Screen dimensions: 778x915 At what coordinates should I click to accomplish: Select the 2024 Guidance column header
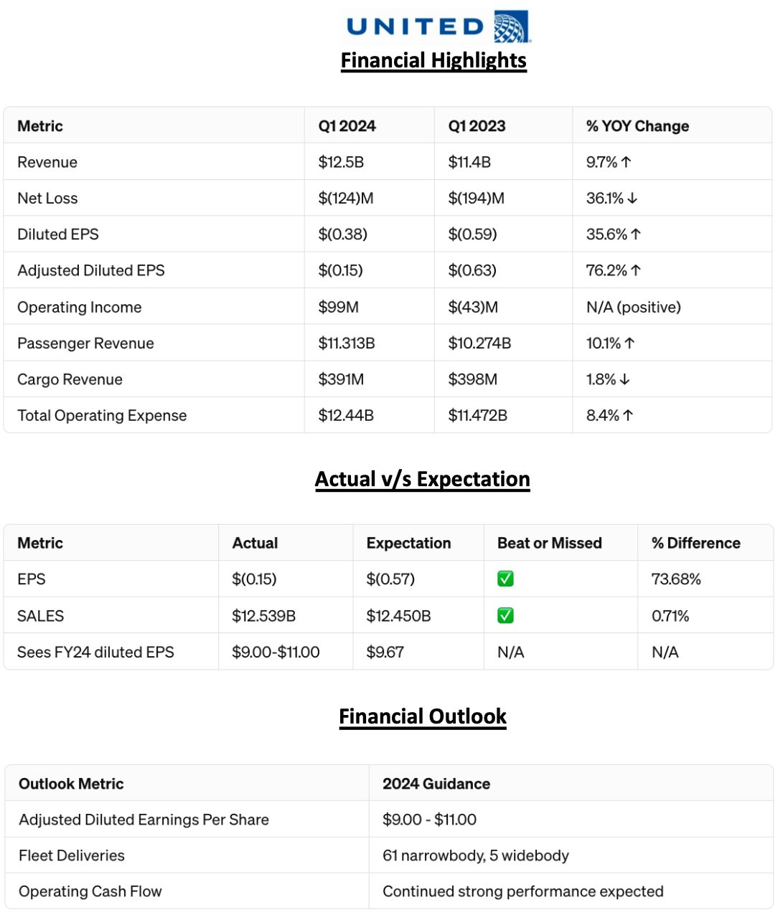coord(436,784)
